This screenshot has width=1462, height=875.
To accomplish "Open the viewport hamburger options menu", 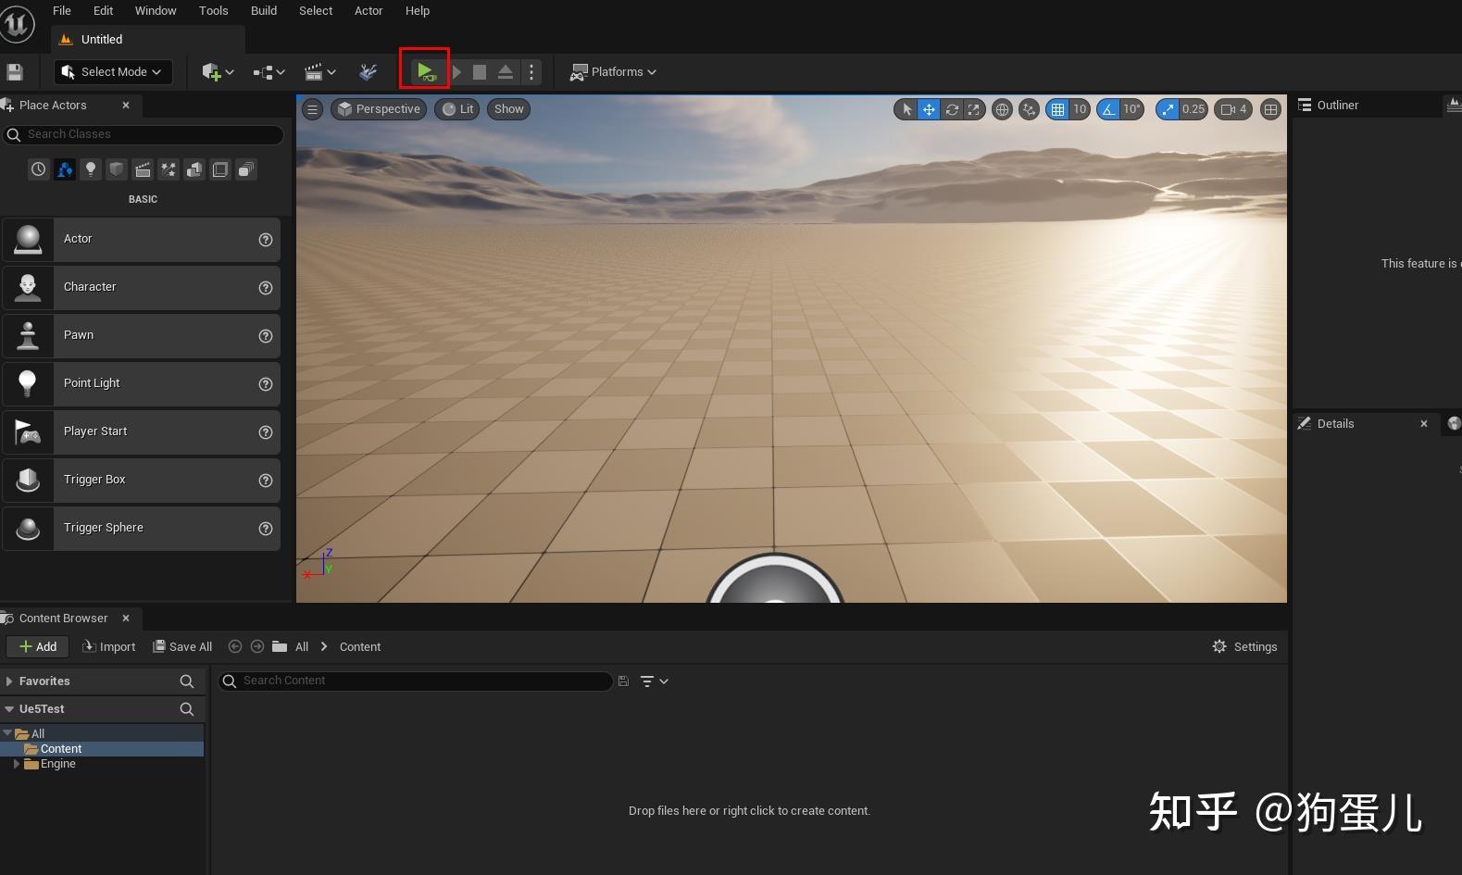I will (x=312, y=109).
